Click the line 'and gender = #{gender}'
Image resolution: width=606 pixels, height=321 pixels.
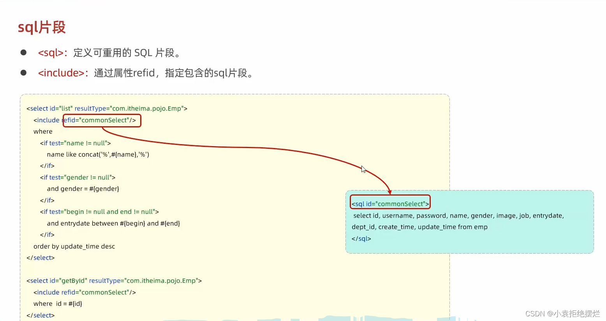pyautogui.click(x=83, y=189)
